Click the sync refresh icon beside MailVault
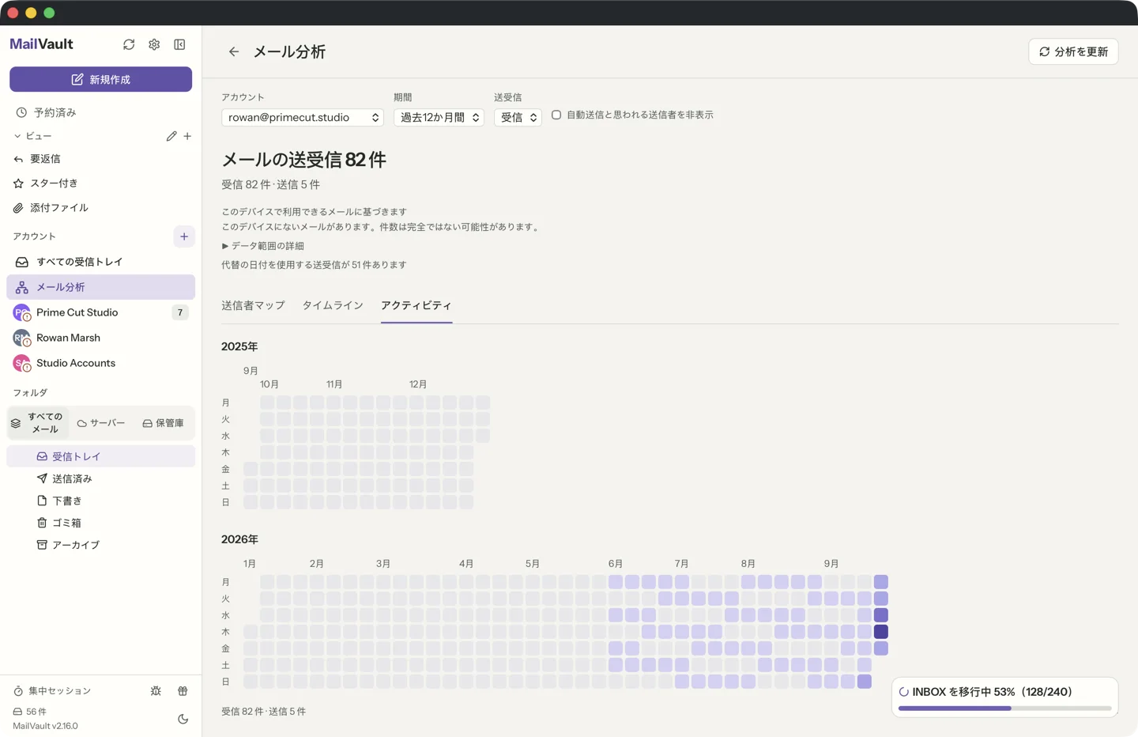Viewport: 1138px width, 737px height. coord(129,44)
